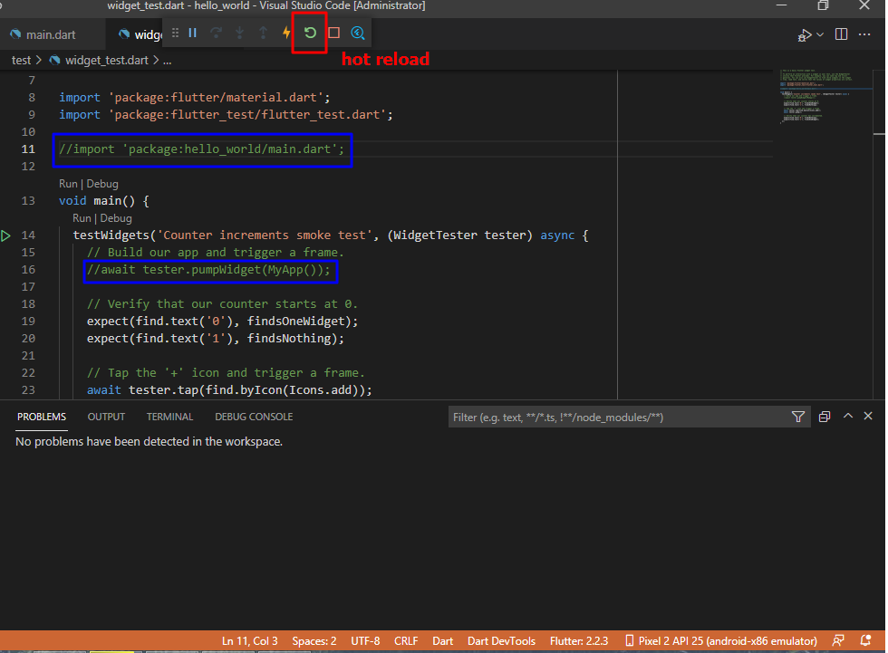Viewport: 888px width, 653px height.
Task: Open Dart DevTools from status bar
Action: [501, 641]
